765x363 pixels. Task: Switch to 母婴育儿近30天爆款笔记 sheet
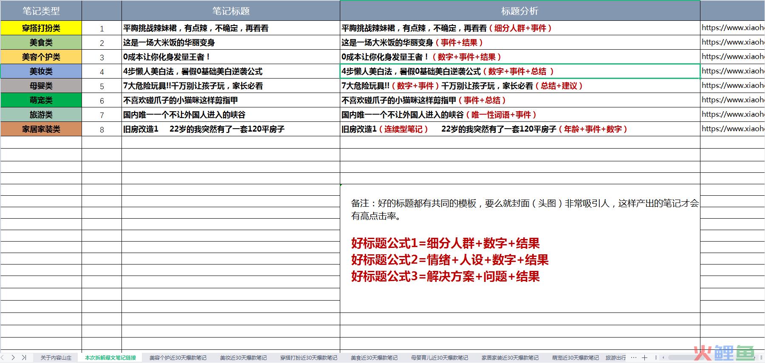440,357
